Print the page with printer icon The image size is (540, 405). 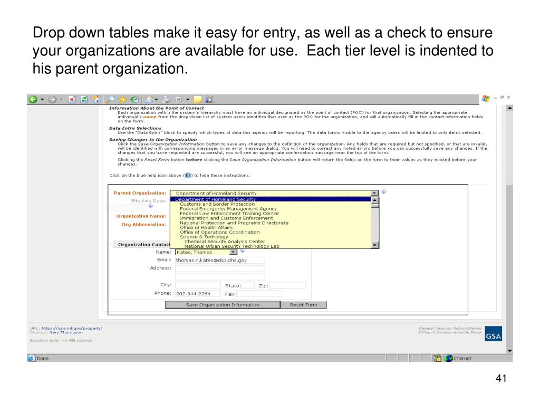coord(166,100)
